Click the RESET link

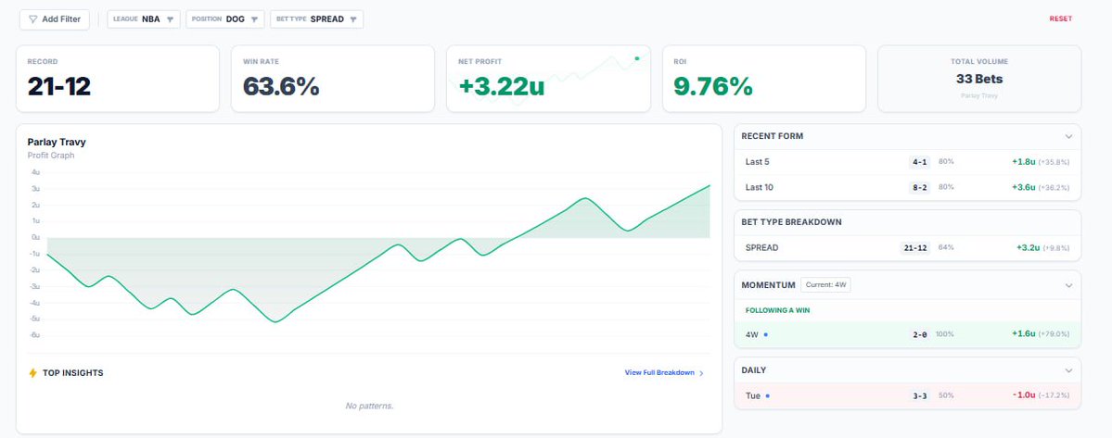tap(1061, 19)
